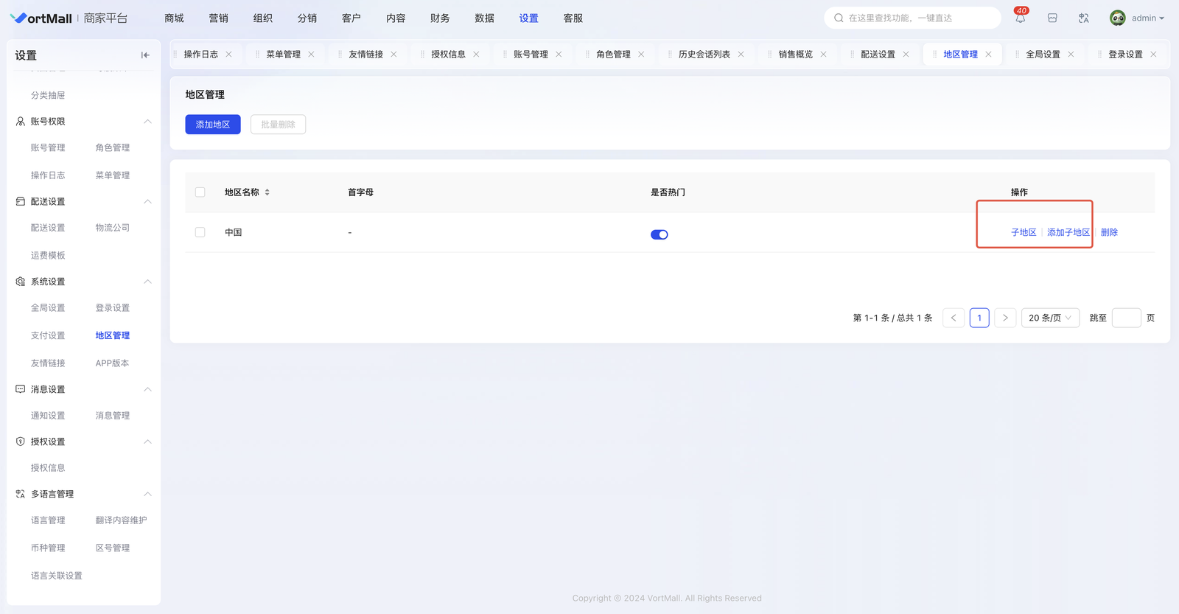Collapse the 多语言管理 sidebar section
Image resolution: width=1179 pixels, height=614 pixels.
click(x=147, y=494)
